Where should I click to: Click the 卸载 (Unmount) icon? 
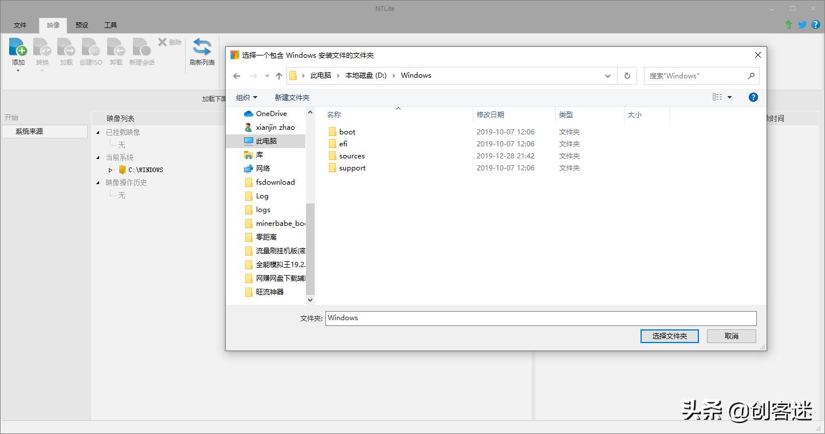115,51
